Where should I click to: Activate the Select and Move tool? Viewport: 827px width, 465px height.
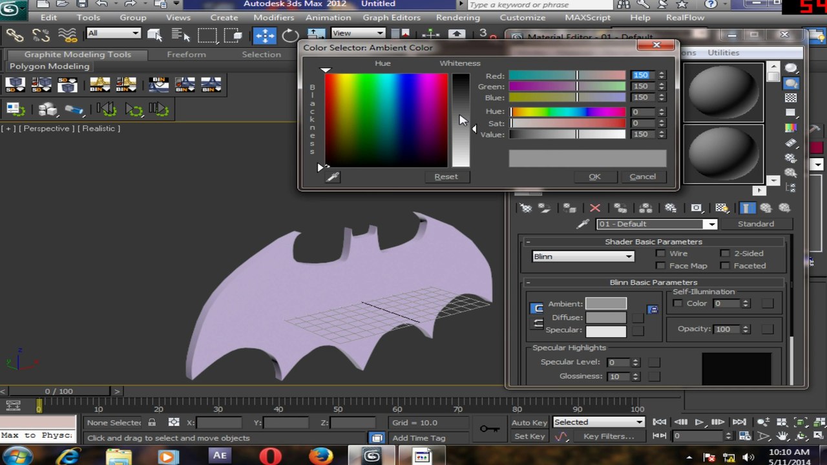click(264, 35)
